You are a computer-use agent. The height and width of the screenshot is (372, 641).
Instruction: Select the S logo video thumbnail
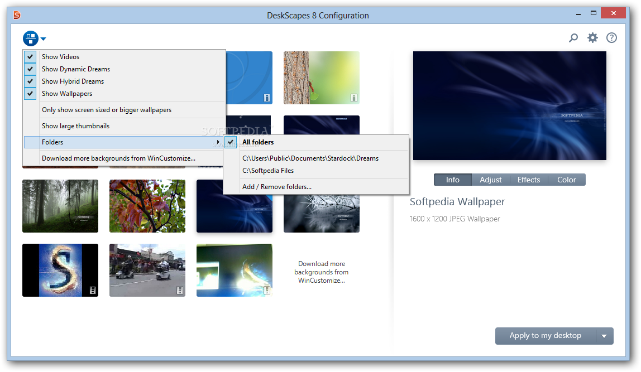60,270
